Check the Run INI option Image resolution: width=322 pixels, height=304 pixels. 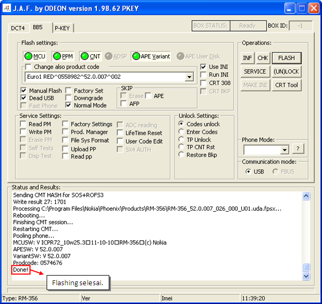(203, 75)
